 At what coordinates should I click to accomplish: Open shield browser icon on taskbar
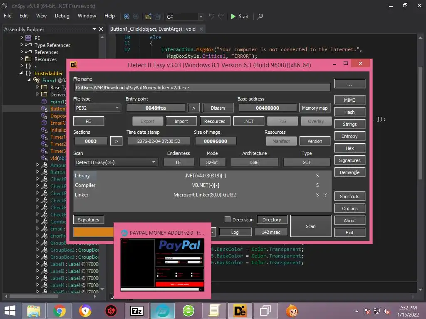pyautogui.click(x=85, y=311)
